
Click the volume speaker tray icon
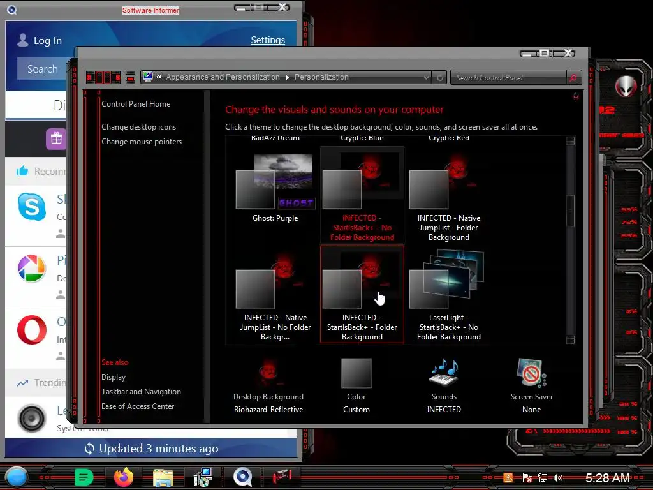(x=558, y=478)
